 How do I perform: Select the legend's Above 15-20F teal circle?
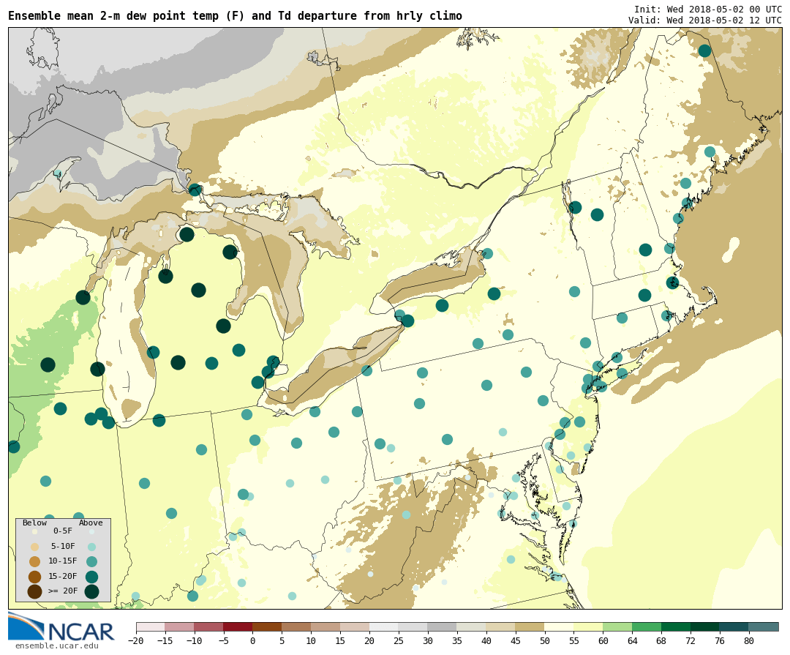click(x=91, y=577)
